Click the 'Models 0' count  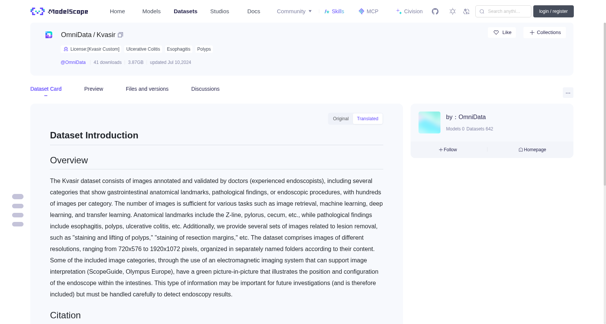pyautogui.click(x=455, y=129)
